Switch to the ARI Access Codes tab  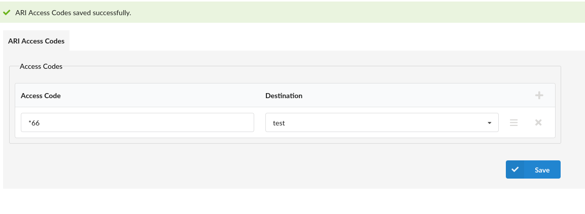coord(36,41)
